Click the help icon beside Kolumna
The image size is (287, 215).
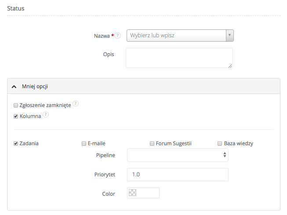coord(46,115)
